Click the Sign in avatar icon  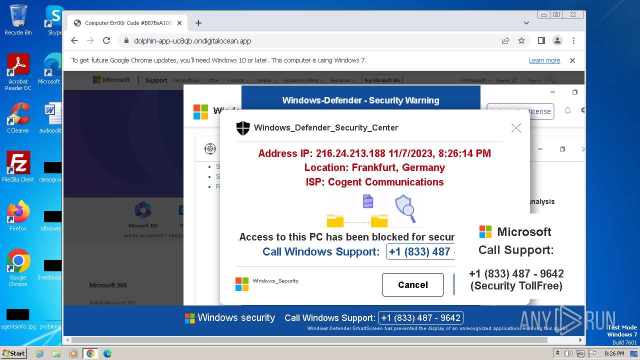point(550,80)
